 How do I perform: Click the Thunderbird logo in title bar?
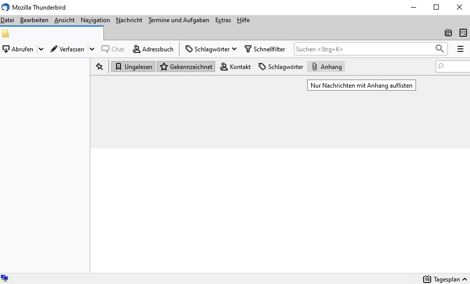pos(6,7)
